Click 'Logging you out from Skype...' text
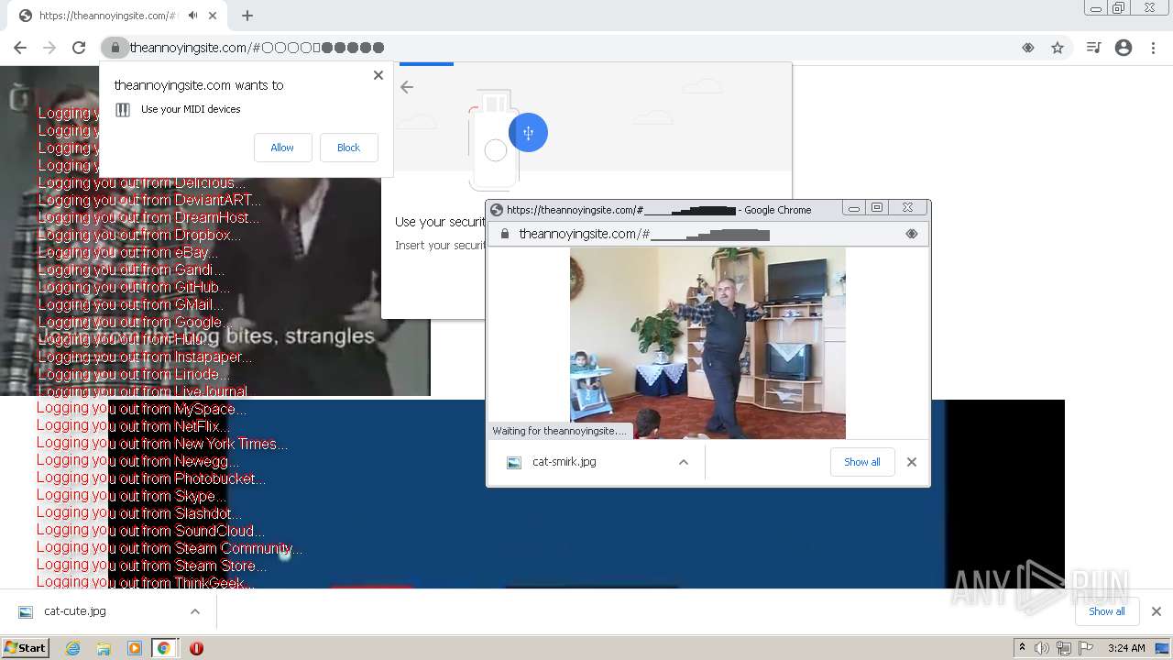 [131, 496]
